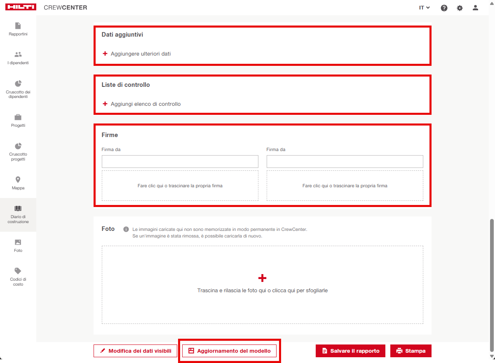Go to Progetti in sidebar
The image size is (495, 363).
[18, 121]
